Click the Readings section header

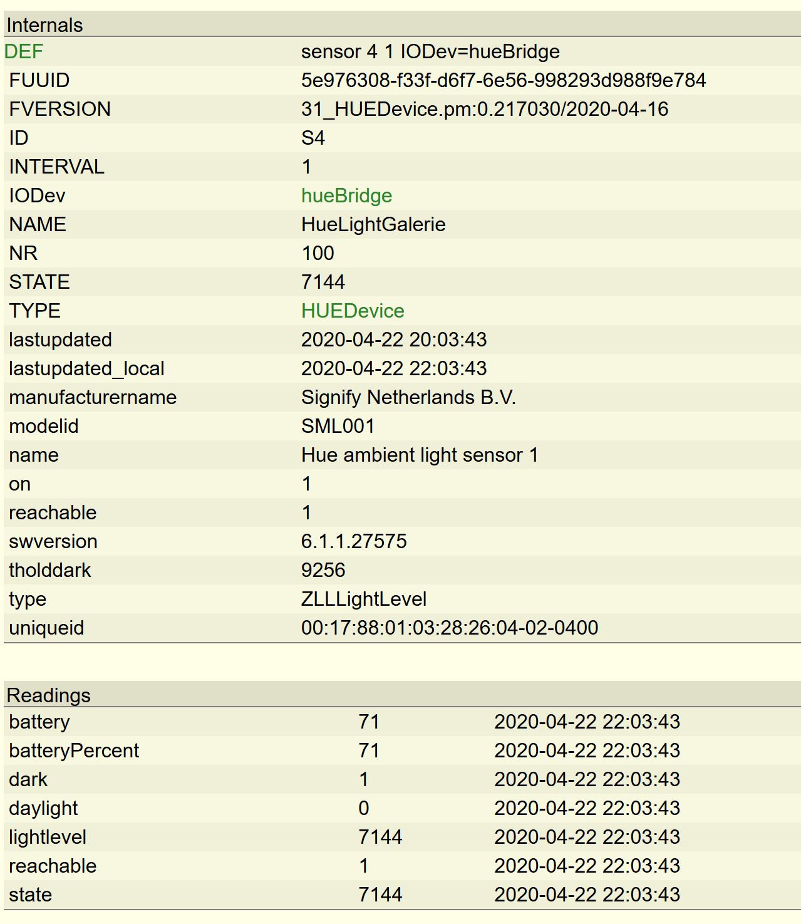[x=48, y=695]
